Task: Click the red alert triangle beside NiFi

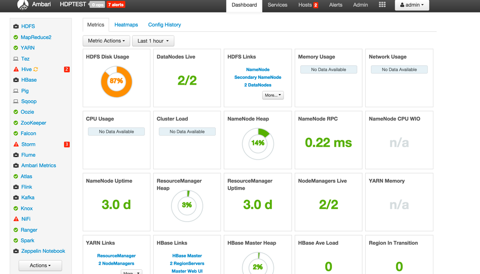Action: click(x=16, y=219)
